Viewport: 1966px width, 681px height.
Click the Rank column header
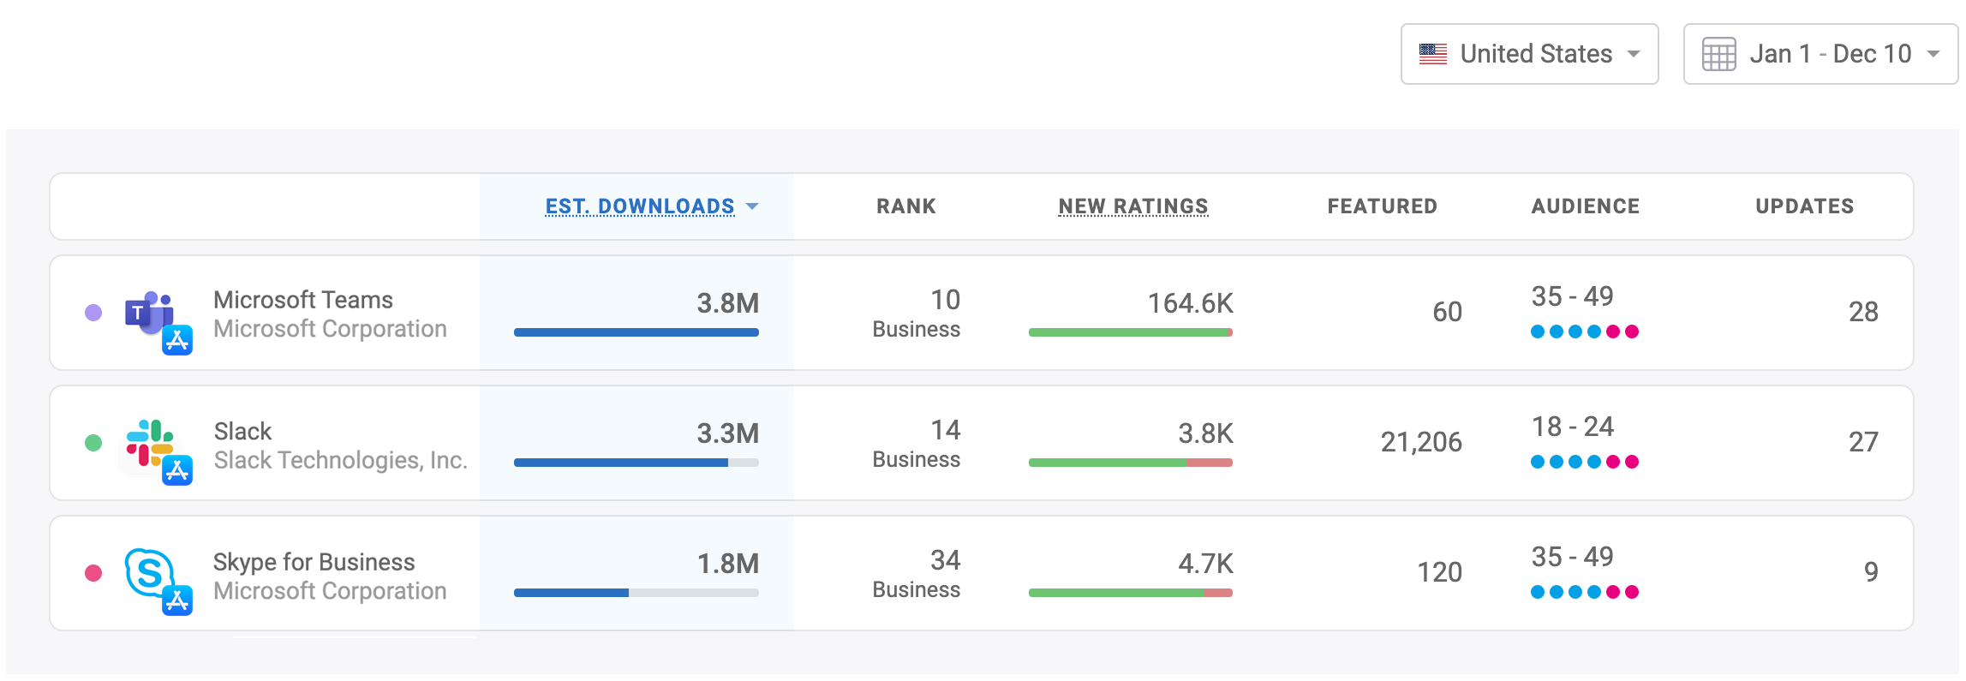906,206
